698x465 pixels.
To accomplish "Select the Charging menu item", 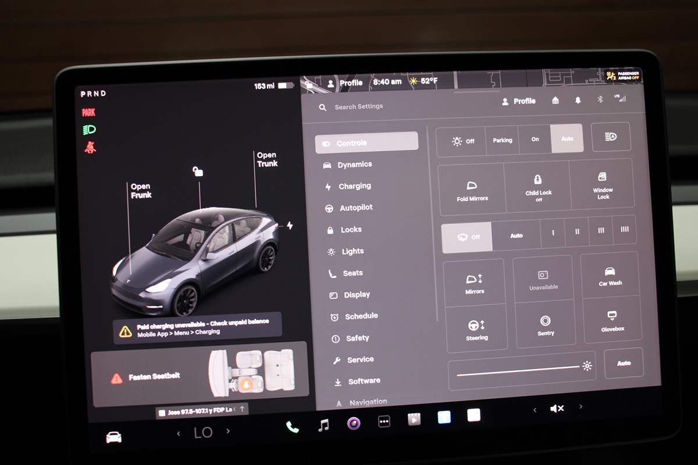I will coord(354,187).
